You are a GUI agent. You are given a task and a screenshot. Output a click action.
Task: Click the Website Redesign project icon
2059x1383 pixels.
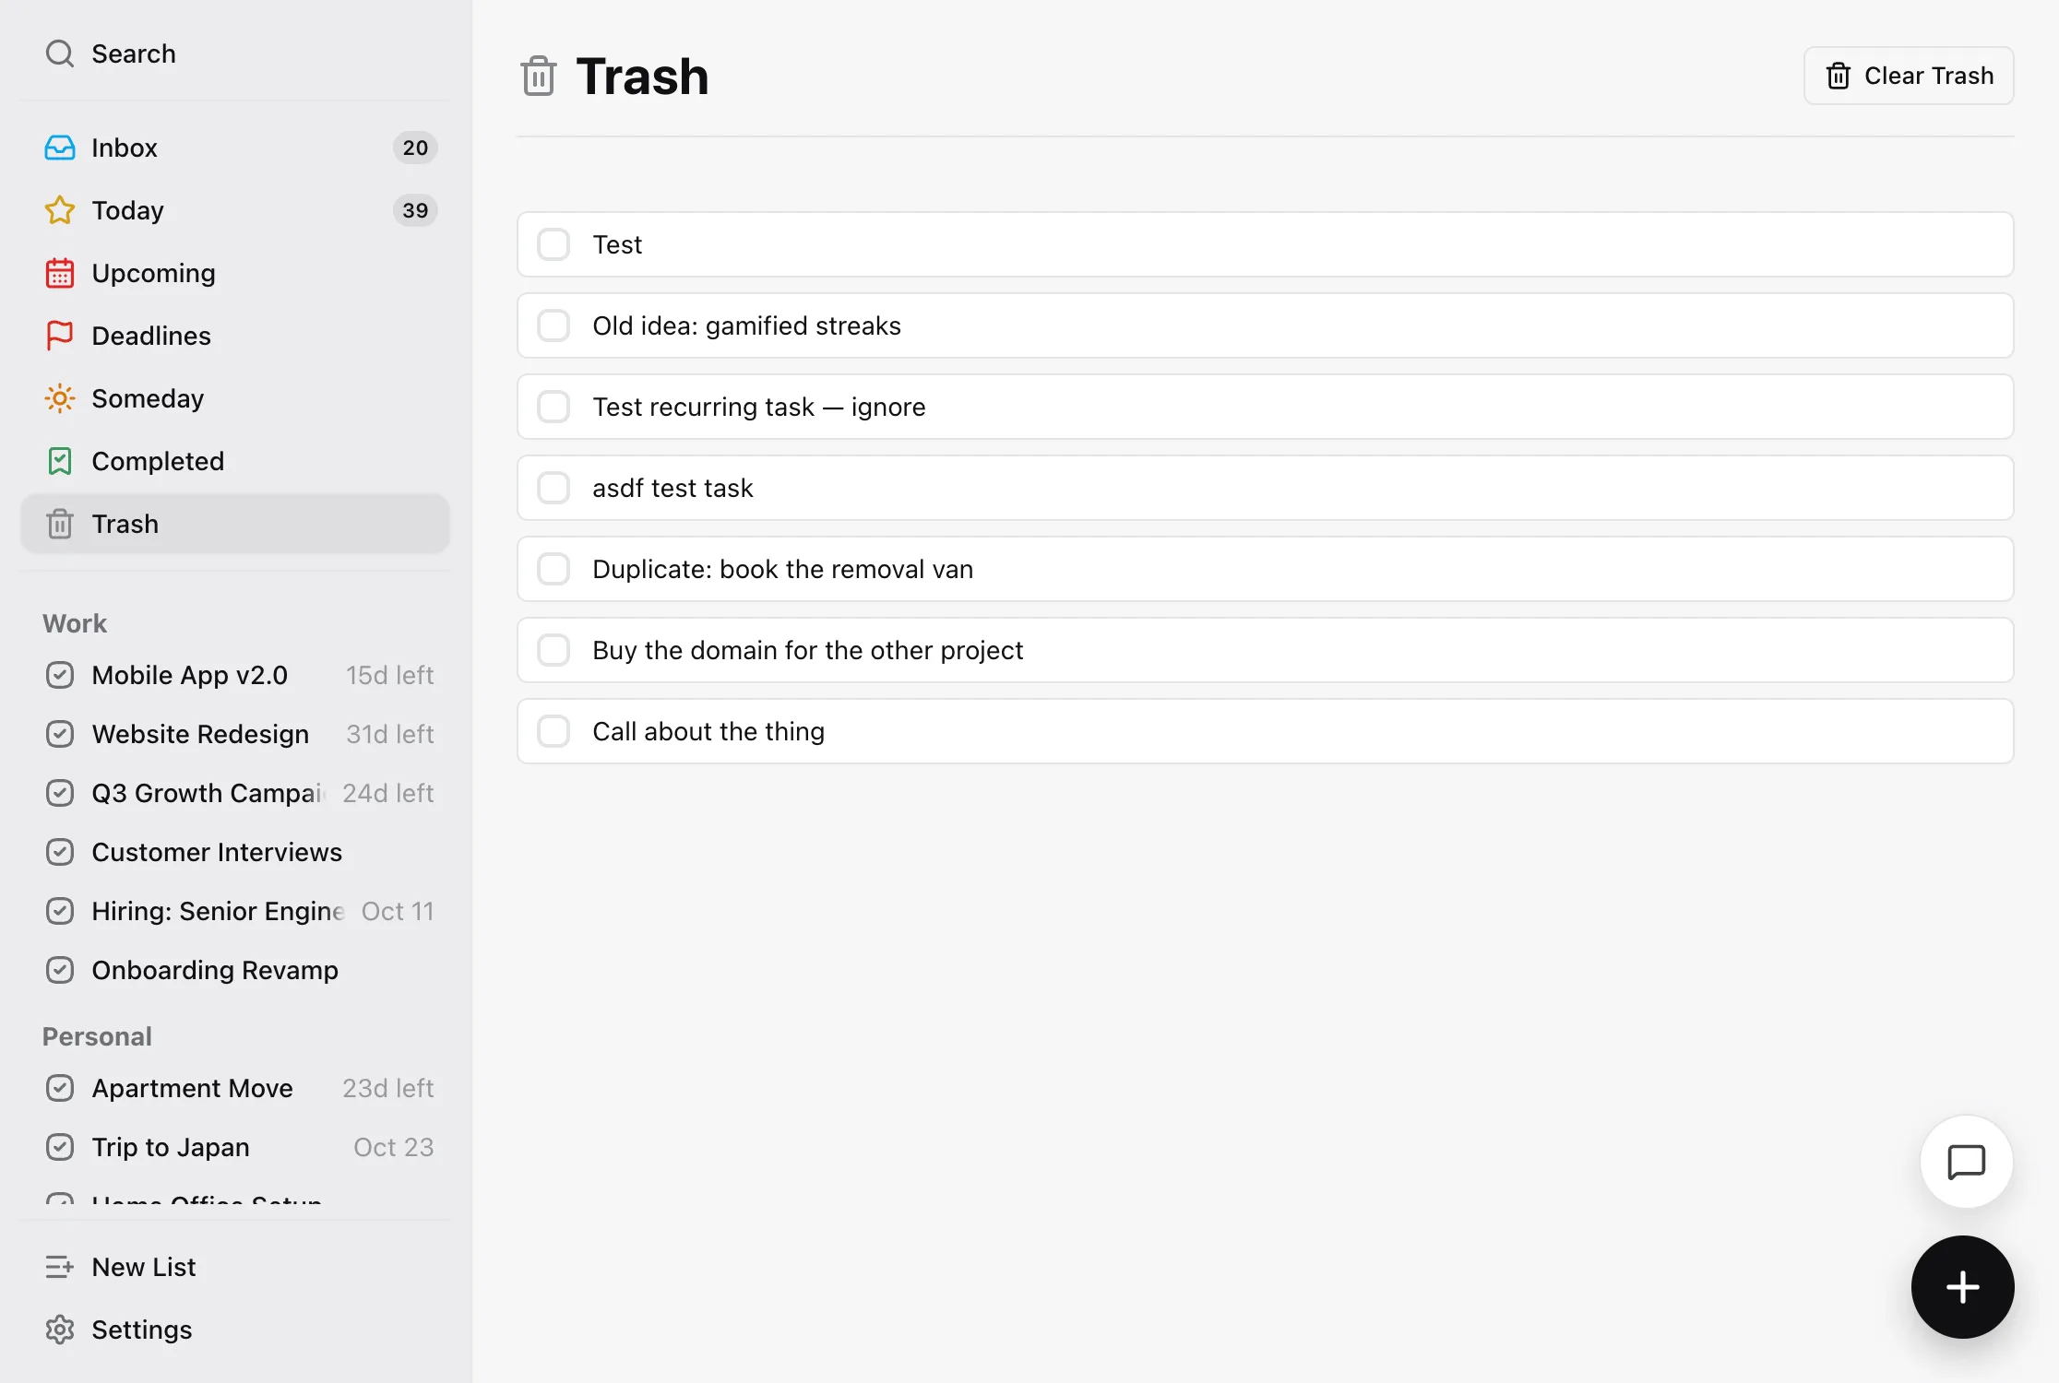click(60, 734)
